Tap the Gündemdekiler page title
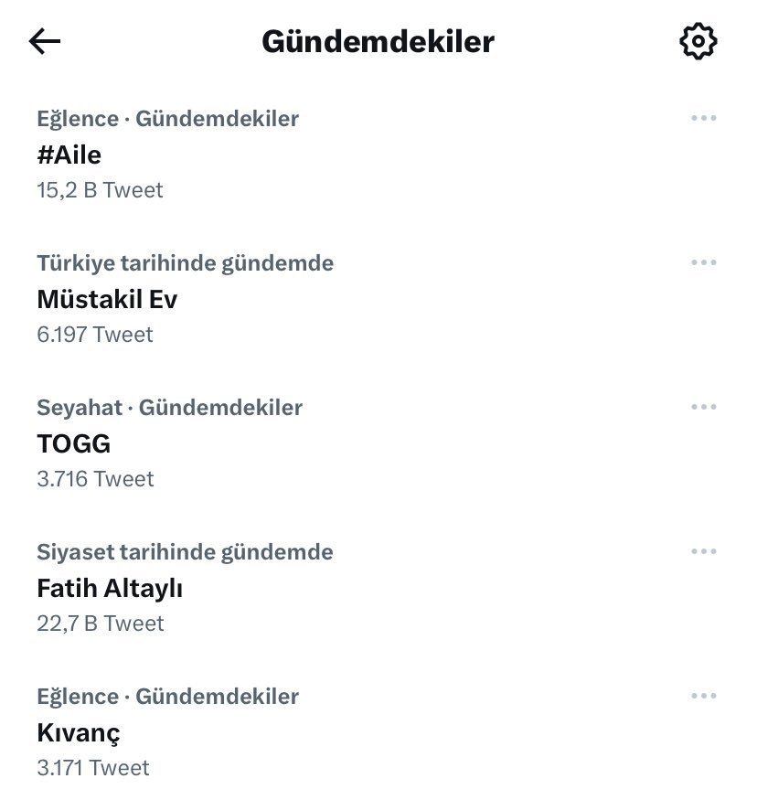 [x=378, y=41]
